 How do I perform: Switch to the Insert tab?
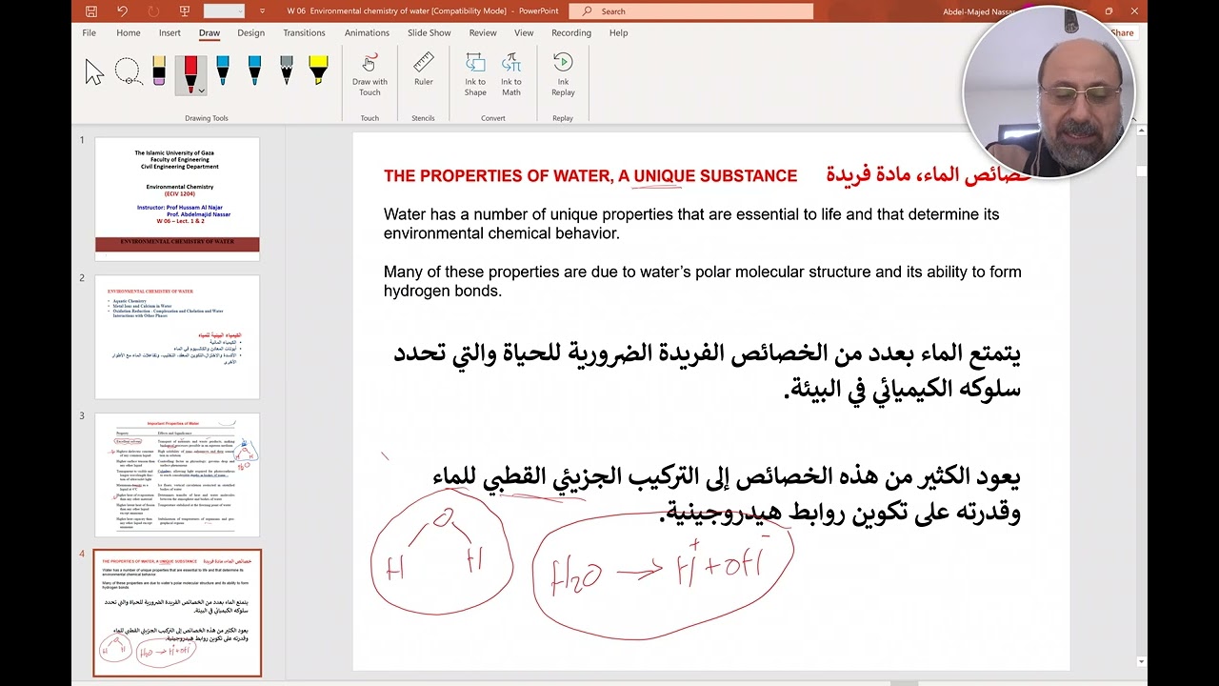click(170, 32)
